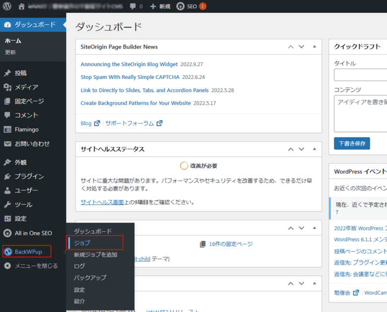The width and height of the screenshot is (387, 312).
Task: Open WordPress 6.1.1 メンテ news link
Action: click(360, 240)
